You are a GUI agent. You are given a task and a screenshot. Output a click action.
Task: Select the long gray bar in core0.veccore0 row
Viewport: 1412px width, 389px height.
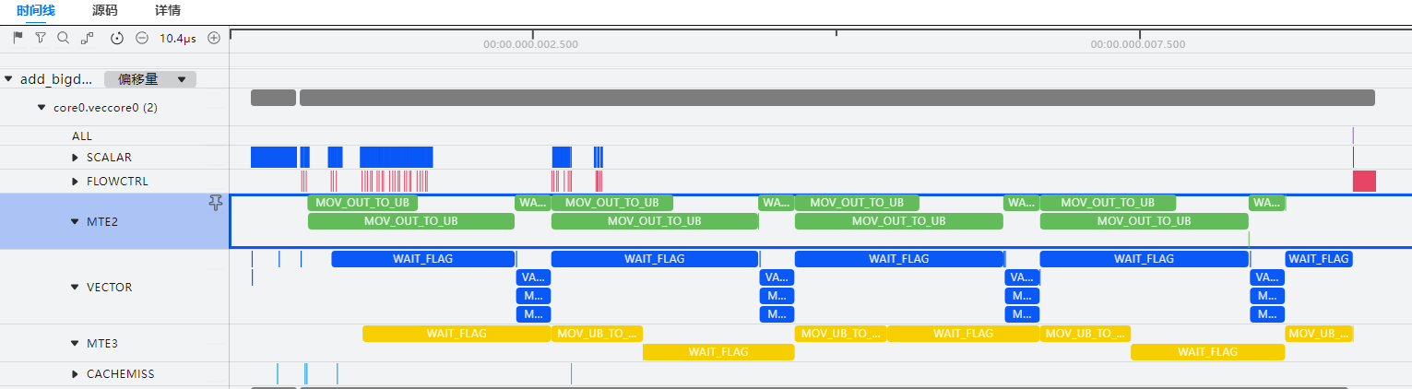click(x=837, y=98)
